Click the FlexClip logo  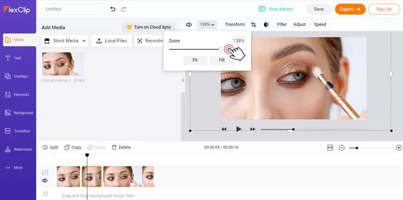tap(17, 10)
